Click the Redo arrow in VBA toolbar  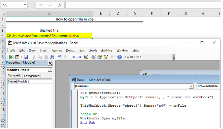pos(66,57)
